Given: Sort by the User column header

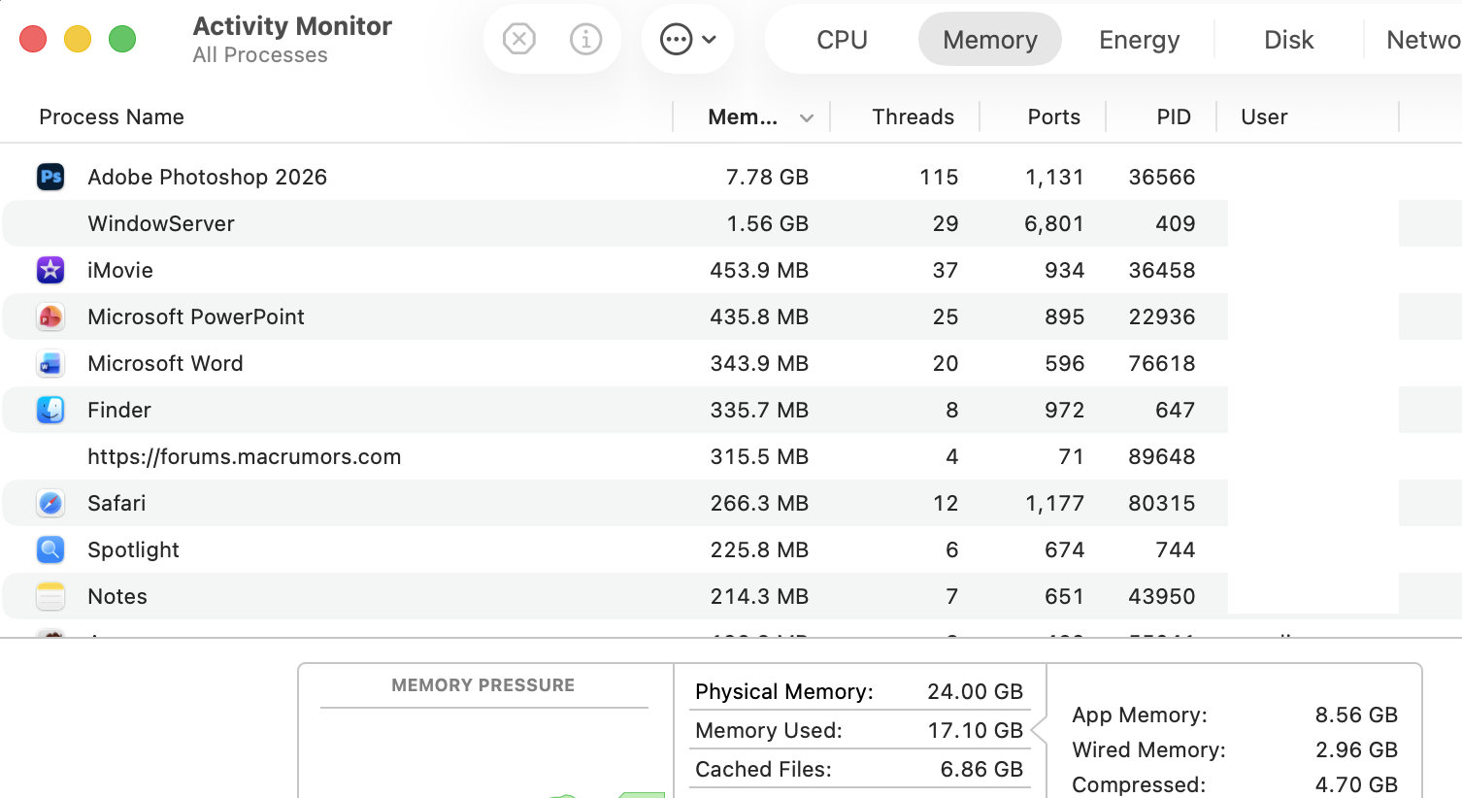Looking at the screenshot, I should coord(1264,116).
